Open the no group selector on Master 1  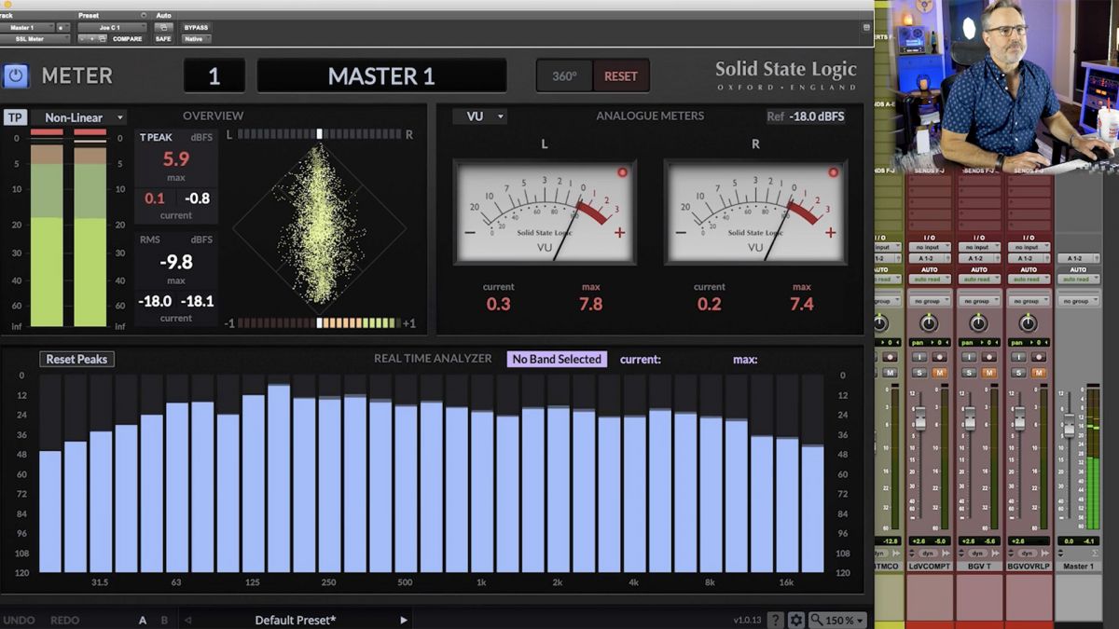pyautogui.click(x=1080, y=301)
